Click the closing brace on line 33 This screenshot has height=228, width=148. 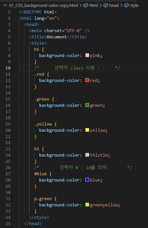click(35, 211)
